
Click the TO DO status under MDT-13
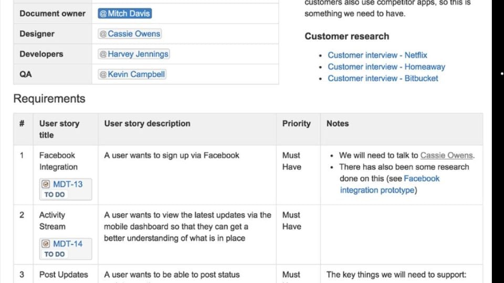click(54, 194)
